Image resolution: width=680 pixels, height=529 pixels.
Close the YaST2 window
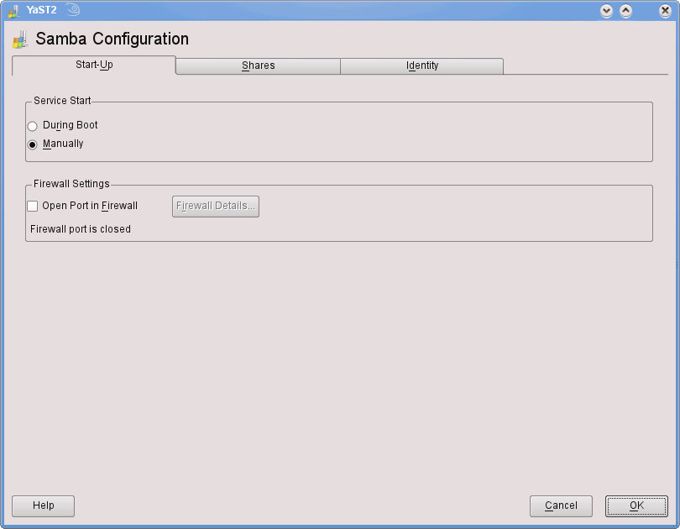tap(665, 11)
